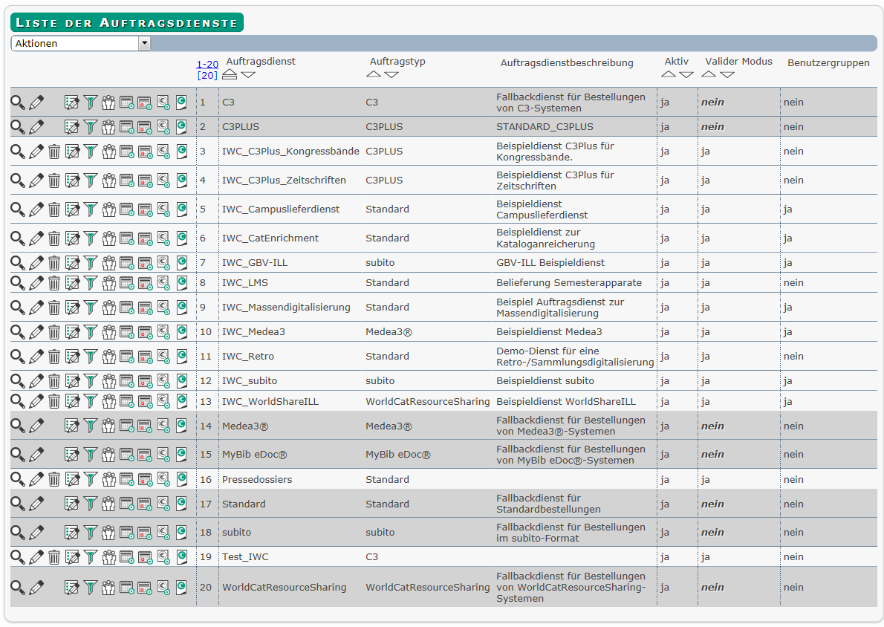Click the IWC_C3Plus_Zeitschriften service name
884x627 pixels.
(x=284, y=181)
